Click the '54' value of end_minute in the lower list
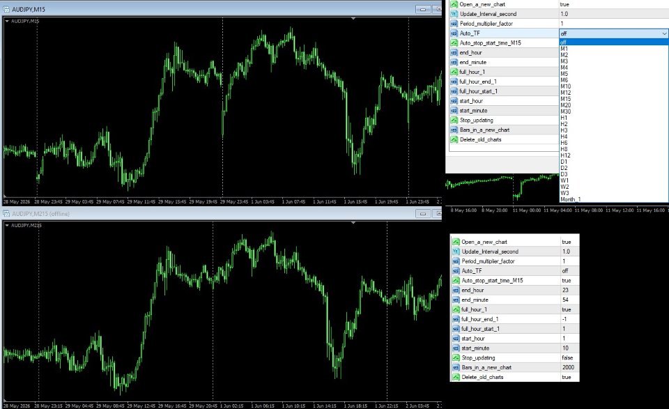 (x=565, y=300)
